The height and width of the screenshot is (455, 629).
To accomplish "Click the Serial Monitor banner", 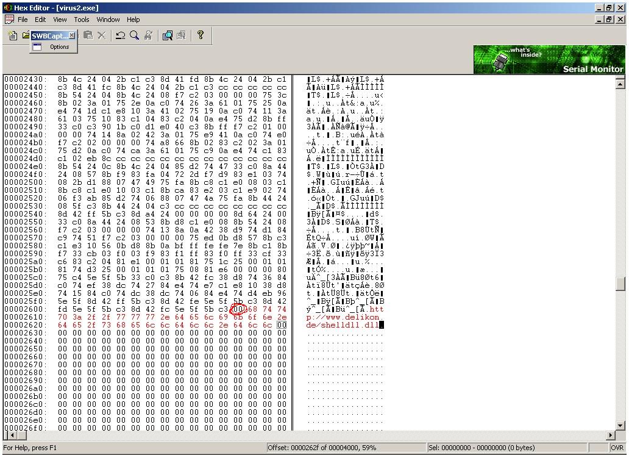I will click(549, 60).
